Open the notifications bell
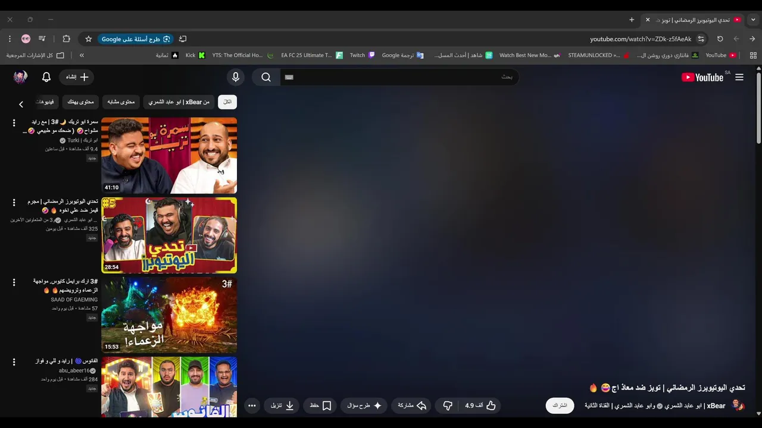The height and width of the screenshot is (428, 762). 46,77
